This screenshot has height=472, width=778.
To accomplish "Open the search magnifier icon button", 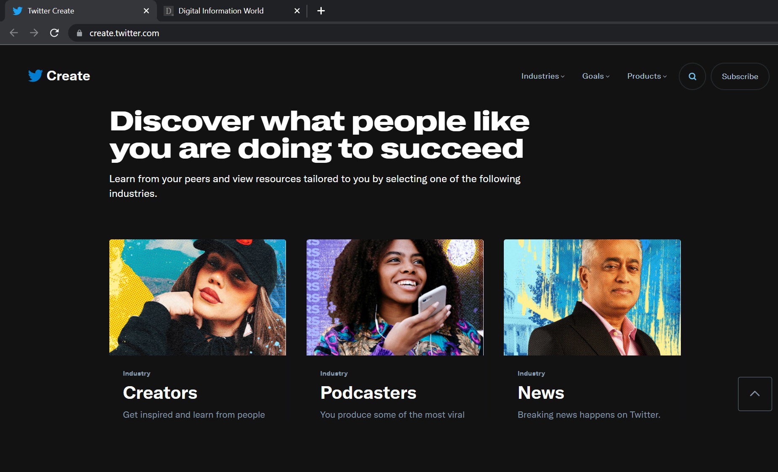I will pos(692,76).
